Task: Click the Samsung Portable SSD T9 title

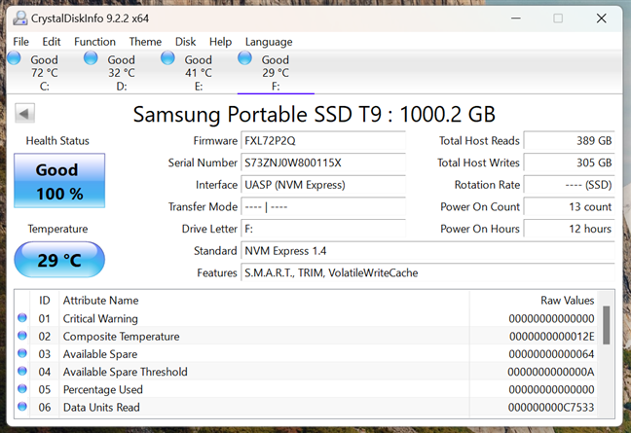Action: 314,114
